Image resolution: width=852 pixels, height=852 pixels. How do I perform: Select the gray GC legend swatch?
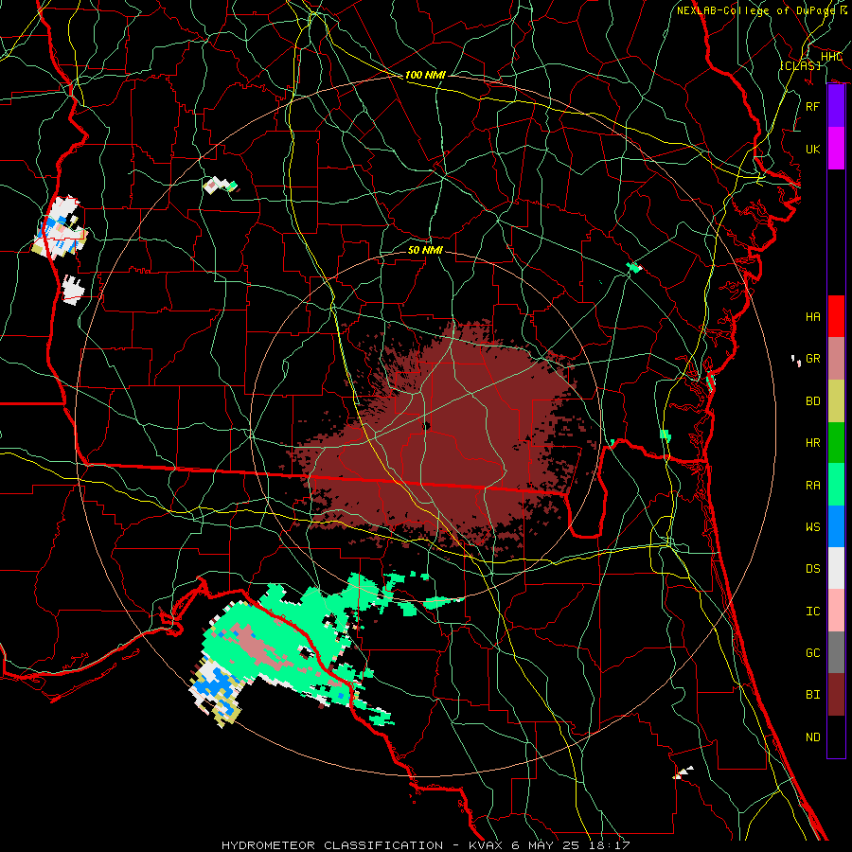(836, 652)
